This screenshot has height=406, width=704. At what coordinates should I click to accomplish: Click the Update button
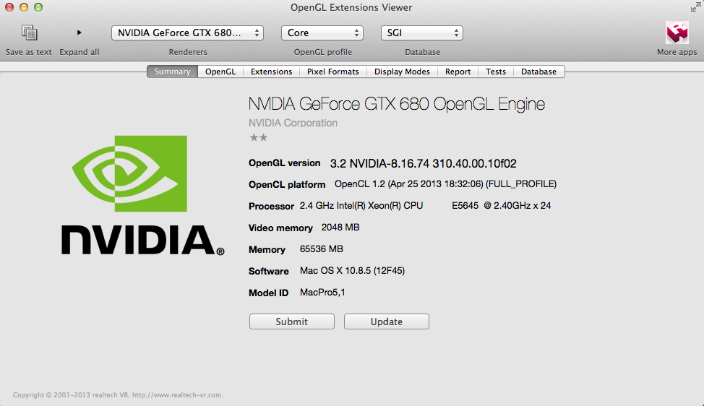pos(387,321)
